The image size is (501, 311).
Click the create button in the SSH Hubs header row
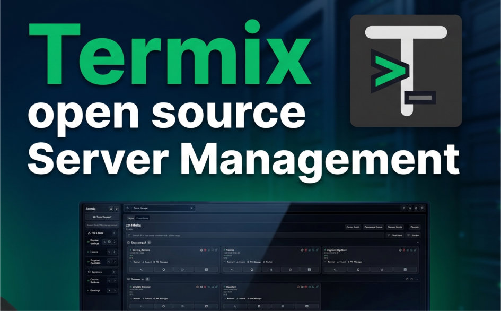point(414,227)
